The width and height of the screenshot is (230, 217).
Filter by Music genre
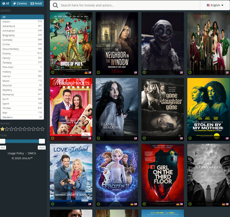point(22,81)
